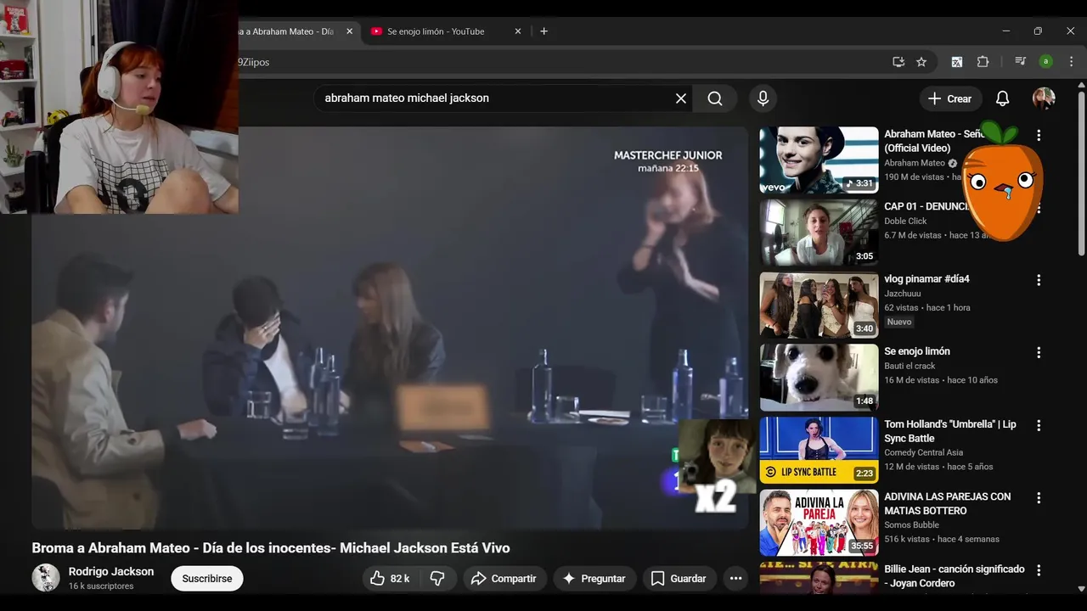The image size is (1087, 611).
Task: Share the video via Compartir
Action: pos(504,579)
